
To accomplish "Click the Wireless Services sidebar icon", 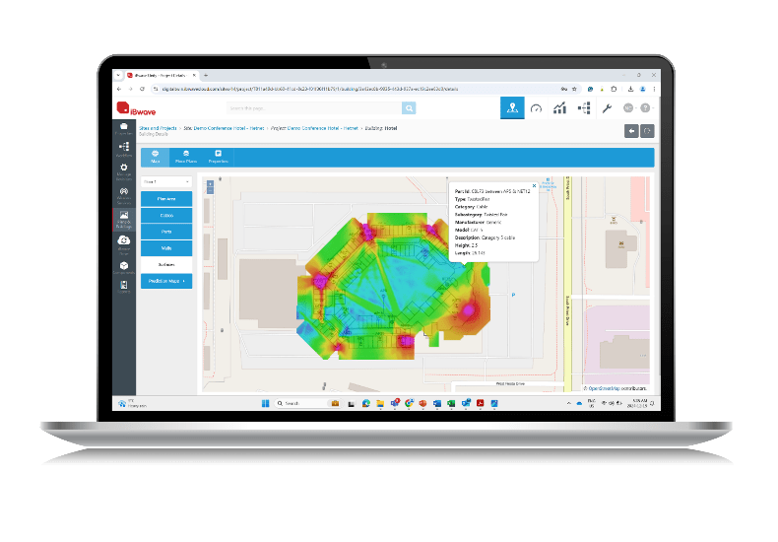I will tap(124, 193).
